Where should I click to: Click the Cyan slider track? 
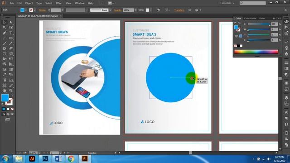259,24
